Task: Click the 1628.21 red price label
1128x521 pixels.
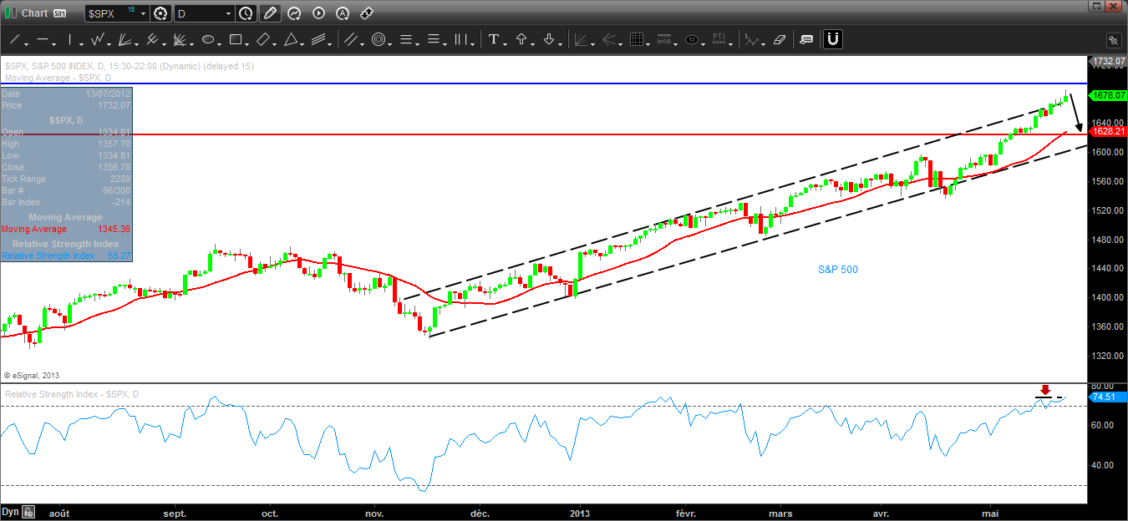Action: point(1109,131)
